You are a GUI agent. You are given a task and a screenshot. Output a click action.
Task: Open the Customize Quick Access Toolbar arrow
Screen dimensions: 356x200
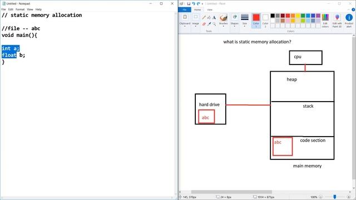(202, 4)
